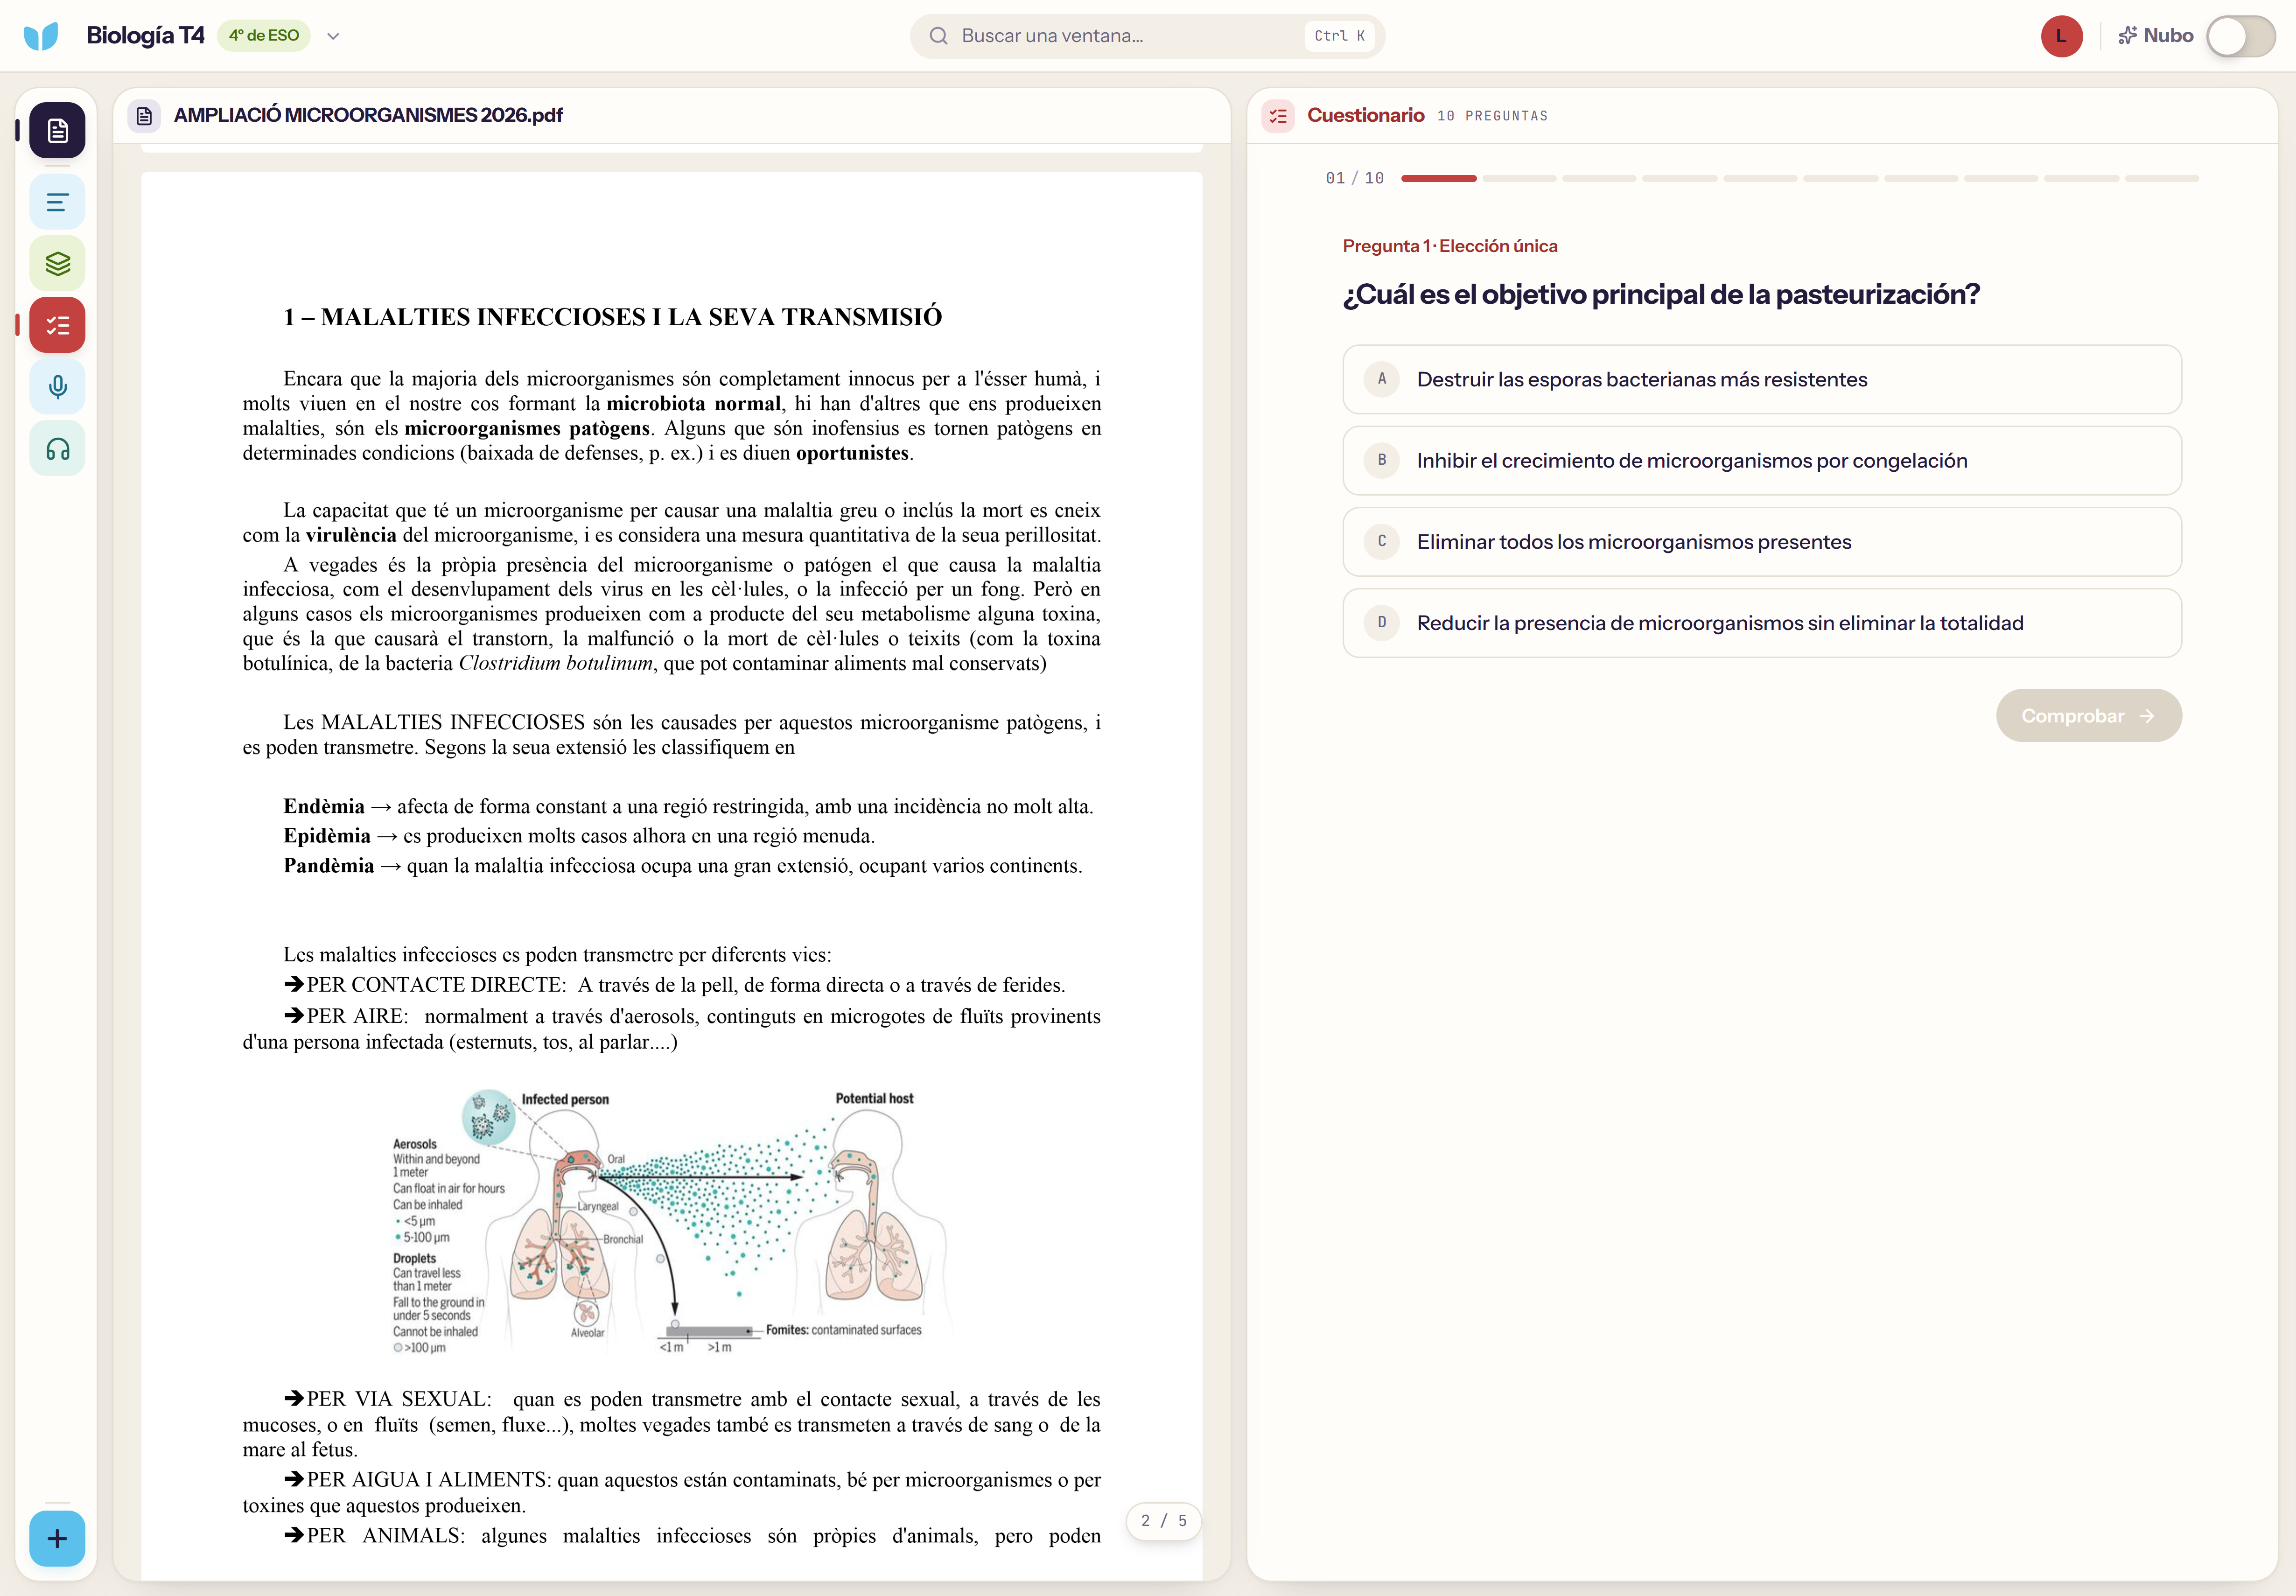Open the flashcards layers sidebar icon
The image size is (2296, 1596).
(x=57, y=264)
